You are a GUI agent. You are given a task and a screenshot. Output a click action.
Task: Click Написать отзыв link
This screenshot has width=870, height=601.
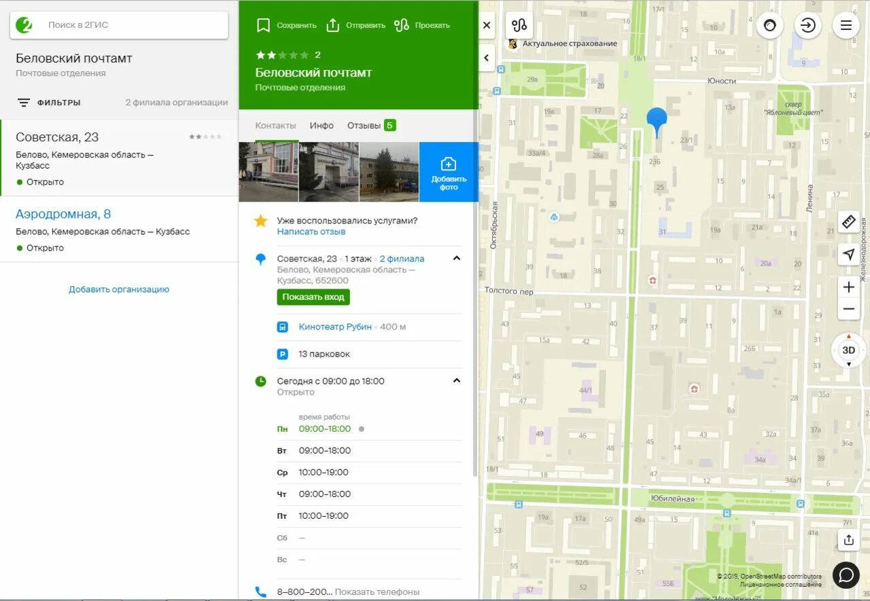[311, 232]
